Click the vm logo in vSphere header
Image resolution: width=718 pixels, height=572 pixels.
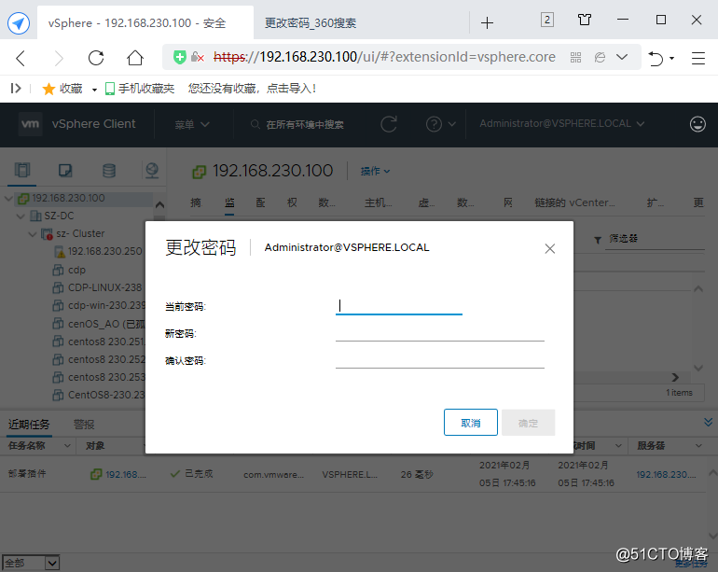pyautogui.click(x=30, y=124)
